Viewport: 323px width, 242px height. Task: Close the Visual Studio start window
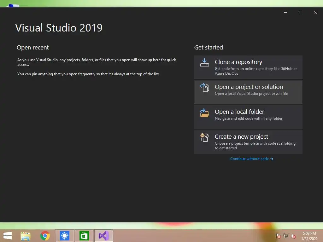[x=315, y=13]
